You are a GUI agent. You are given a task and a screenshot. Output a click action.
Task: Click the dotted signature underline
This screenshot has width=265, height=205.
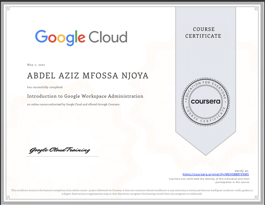point(62,156)
